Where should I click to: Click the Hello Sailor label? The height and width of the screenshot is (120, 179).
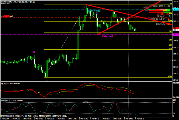point(5,4)
